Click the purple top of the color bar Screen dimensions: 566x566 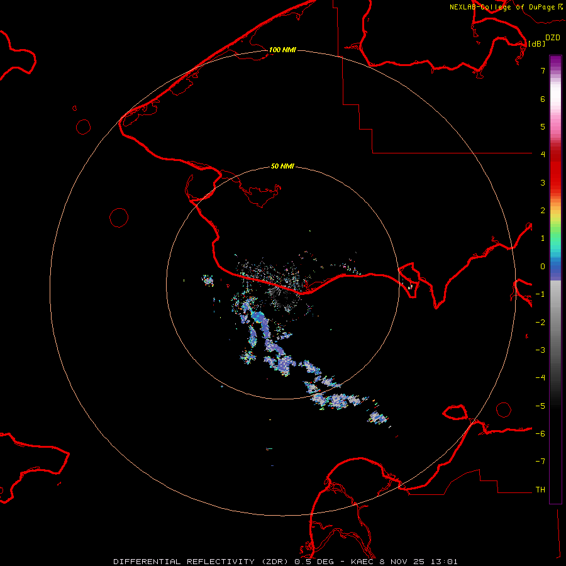tap(555, 62)
